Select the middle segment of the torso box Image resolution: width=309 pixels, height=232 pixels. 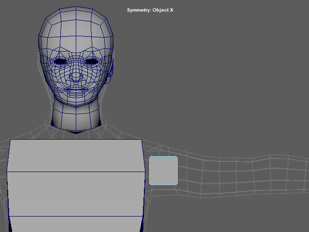(x=76, y=193)
